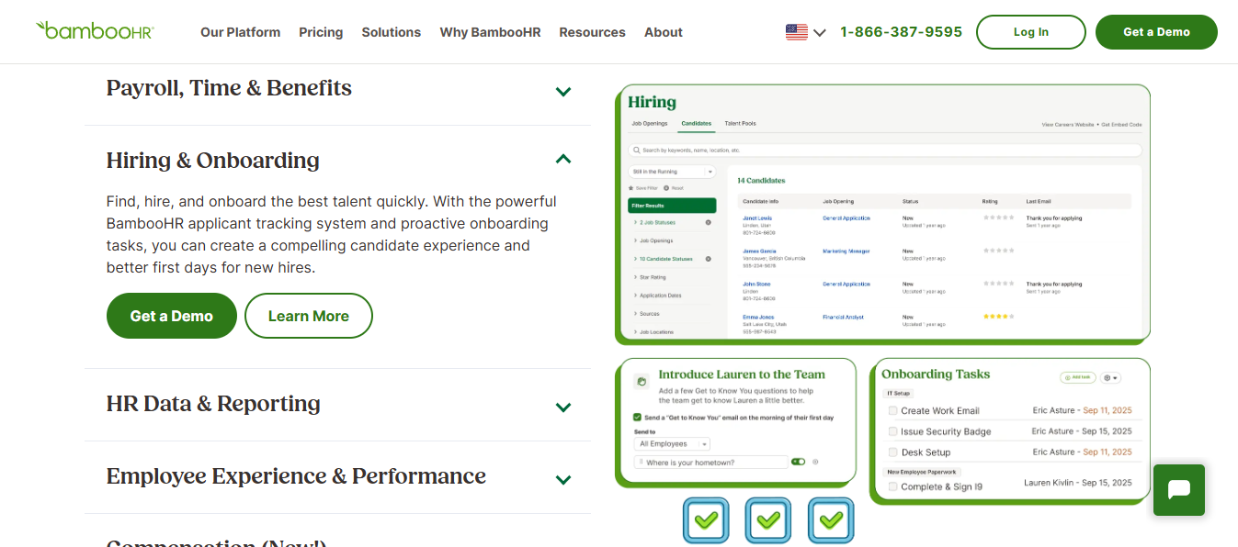Click the Learn More button

click(309, 316)
